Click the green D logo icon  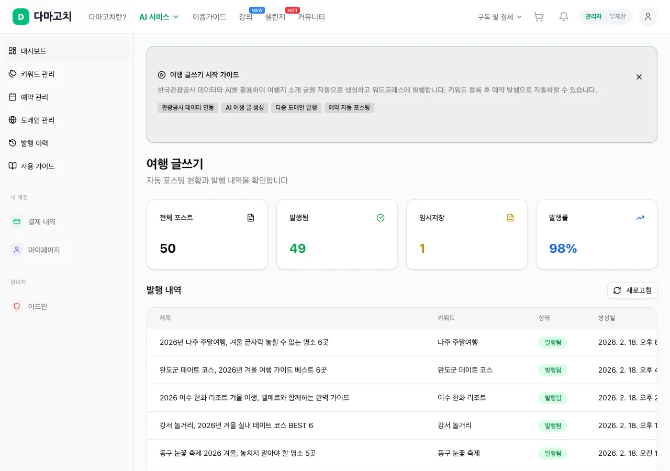click(x=21, y=17)
